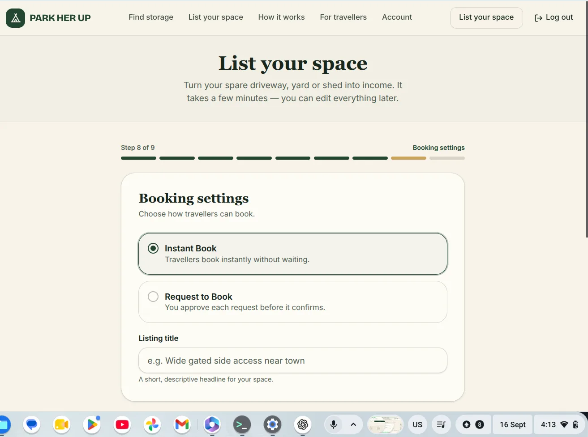Open For travellers nav item
This screenshot has height=437, width=588.
pyautogui.click(x=343, y=17)
